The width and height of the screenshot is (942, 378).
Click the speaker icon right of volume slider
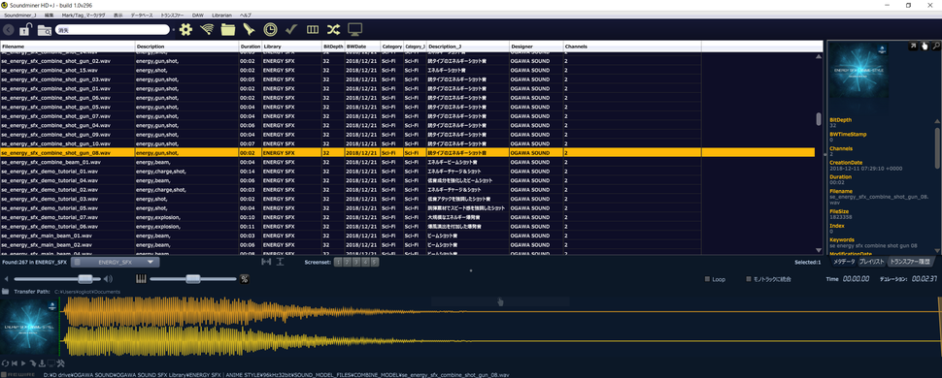(x=108, y=278)
